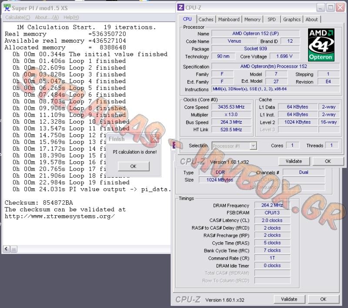Screen dimensions: 348x308
Task: Click the DRAM Idle Timer value 0 clocks
Action: pos(272,265)
